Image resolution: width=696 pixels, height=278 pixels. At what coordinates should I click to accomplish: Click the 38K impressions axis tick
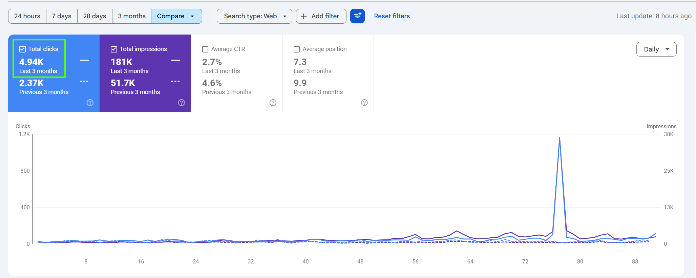pyautogui.click(x=669, y=134)
